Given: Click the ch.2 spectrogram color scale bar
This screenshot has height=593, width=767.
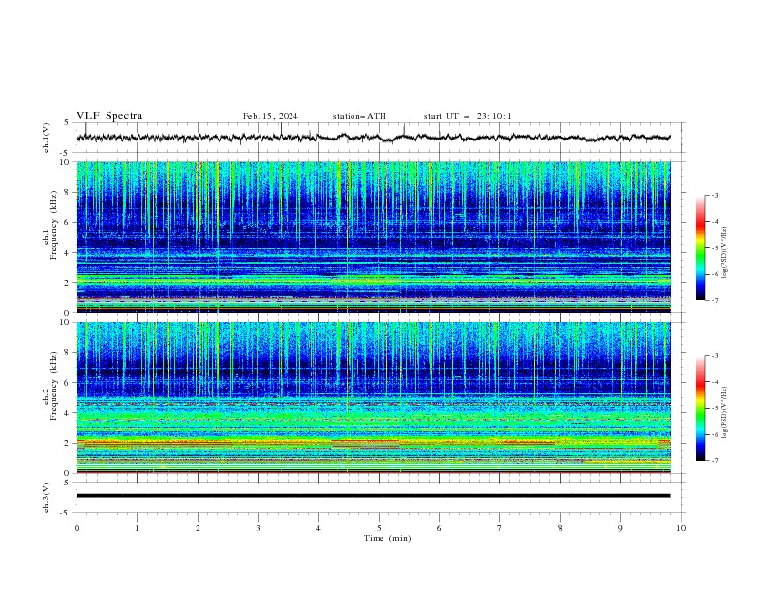Looking at the screenshot, I should 700,408.
